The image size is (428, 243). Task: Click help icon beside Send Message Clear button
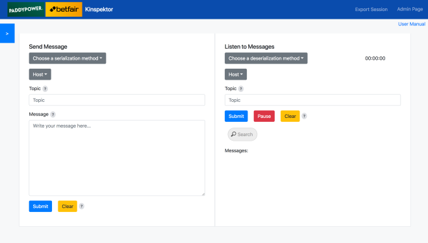click(82, 206)
